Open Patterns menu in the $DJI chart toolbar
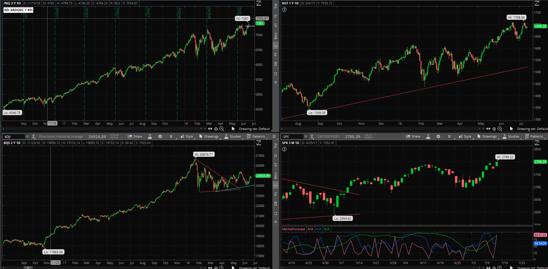 [x=256, y=136]
